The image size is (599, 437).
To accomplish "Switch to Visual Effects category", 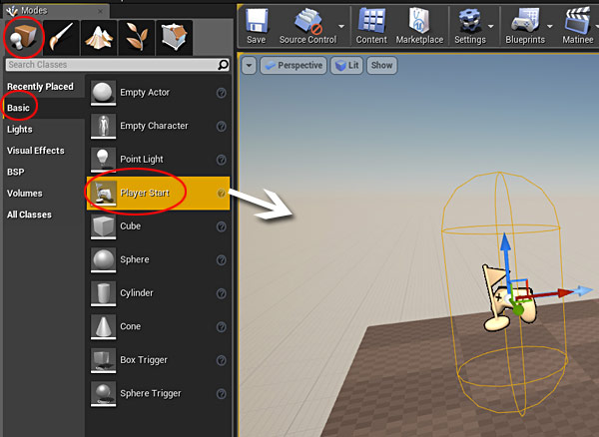I will tap(36, 151).
